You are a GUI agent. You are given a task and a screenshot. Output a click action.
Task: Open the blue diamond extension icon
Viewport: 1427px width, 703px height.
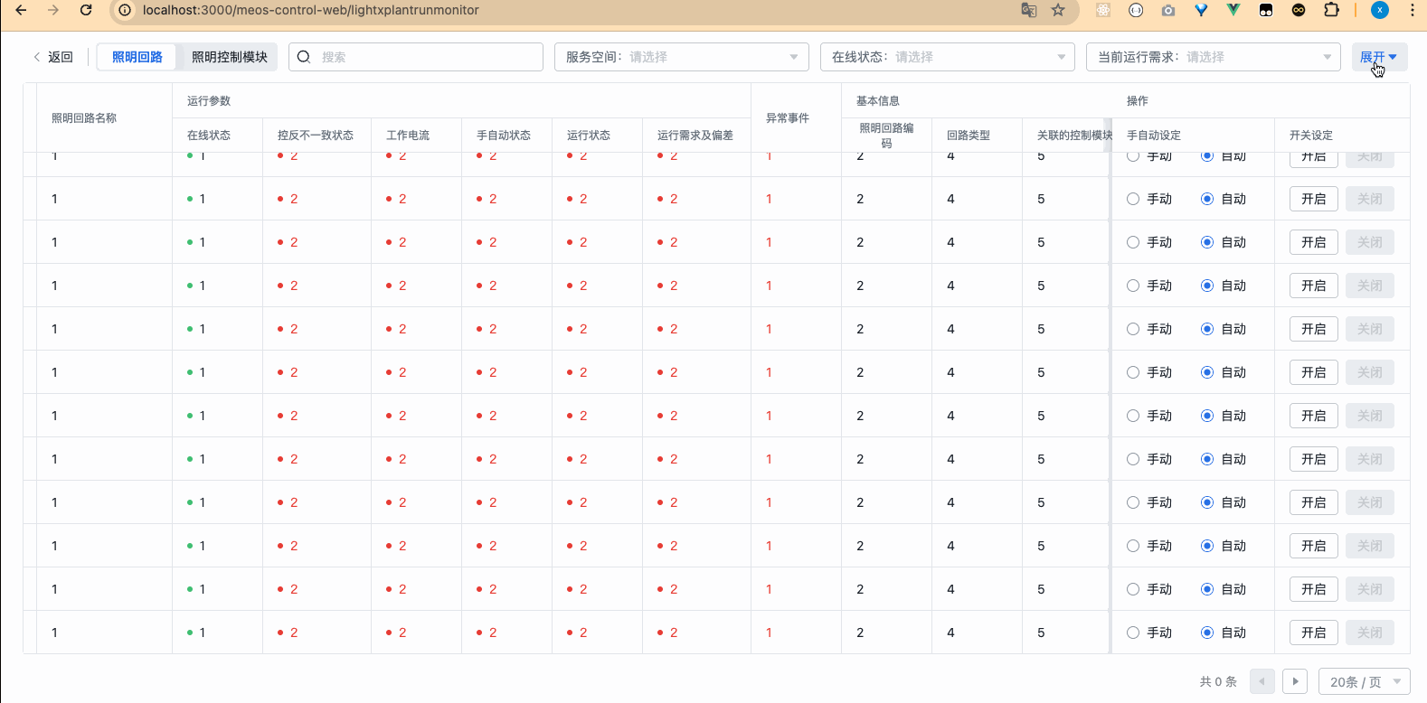coord(1201,10)
